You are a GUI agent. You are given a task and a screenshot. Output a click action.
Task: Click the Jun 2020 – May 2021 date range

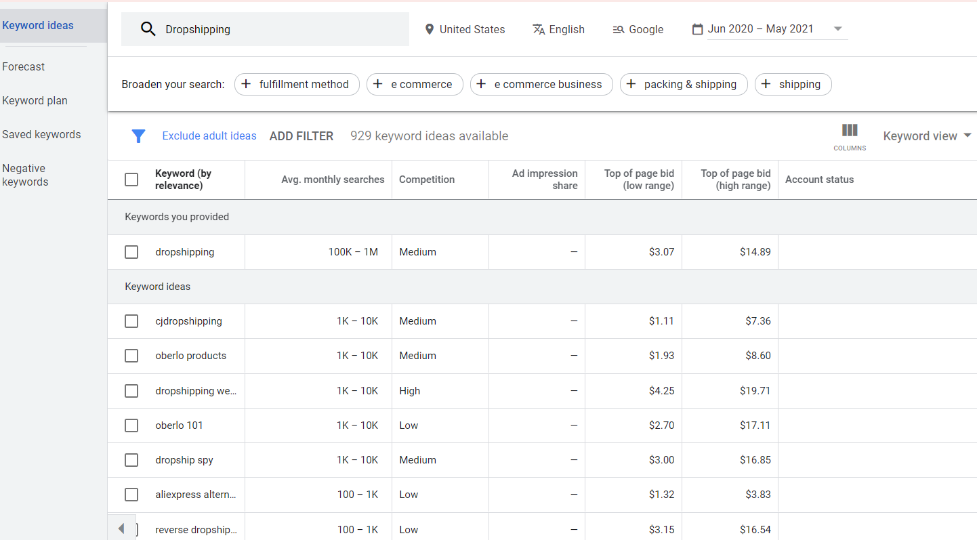point(760,29)
